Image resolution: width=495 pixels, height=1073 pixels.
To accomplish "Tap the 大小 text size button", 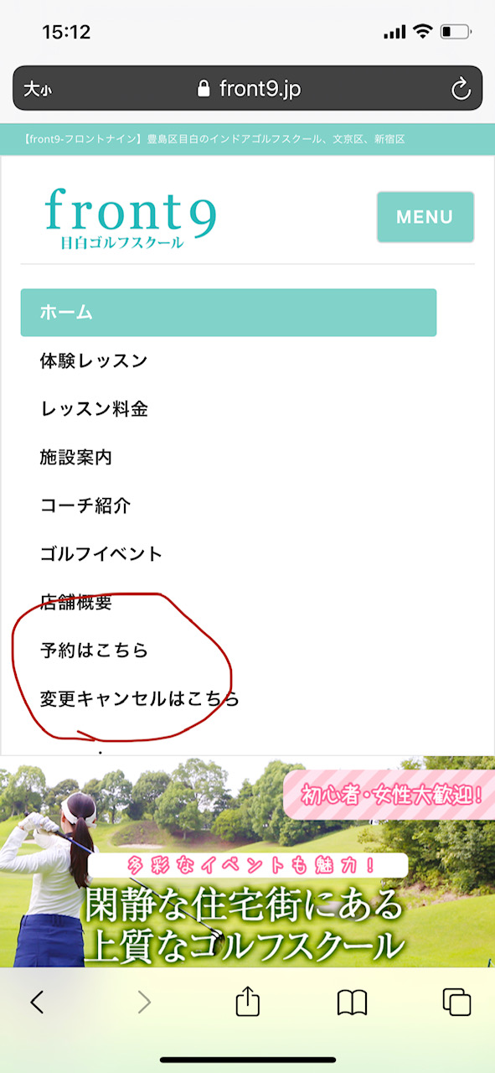I will 37,89.
